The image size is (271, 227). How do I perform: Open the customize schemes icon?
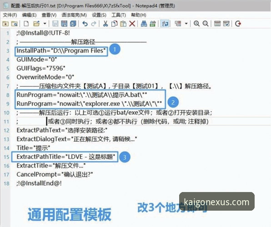pos(226,24)
